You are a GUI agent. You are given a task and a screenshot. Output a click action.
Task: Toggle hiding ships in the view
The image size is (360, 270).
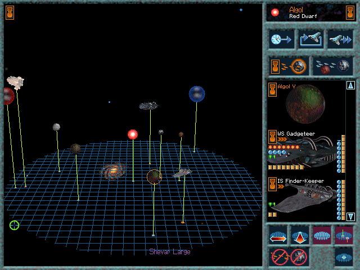tap(280, 257)
